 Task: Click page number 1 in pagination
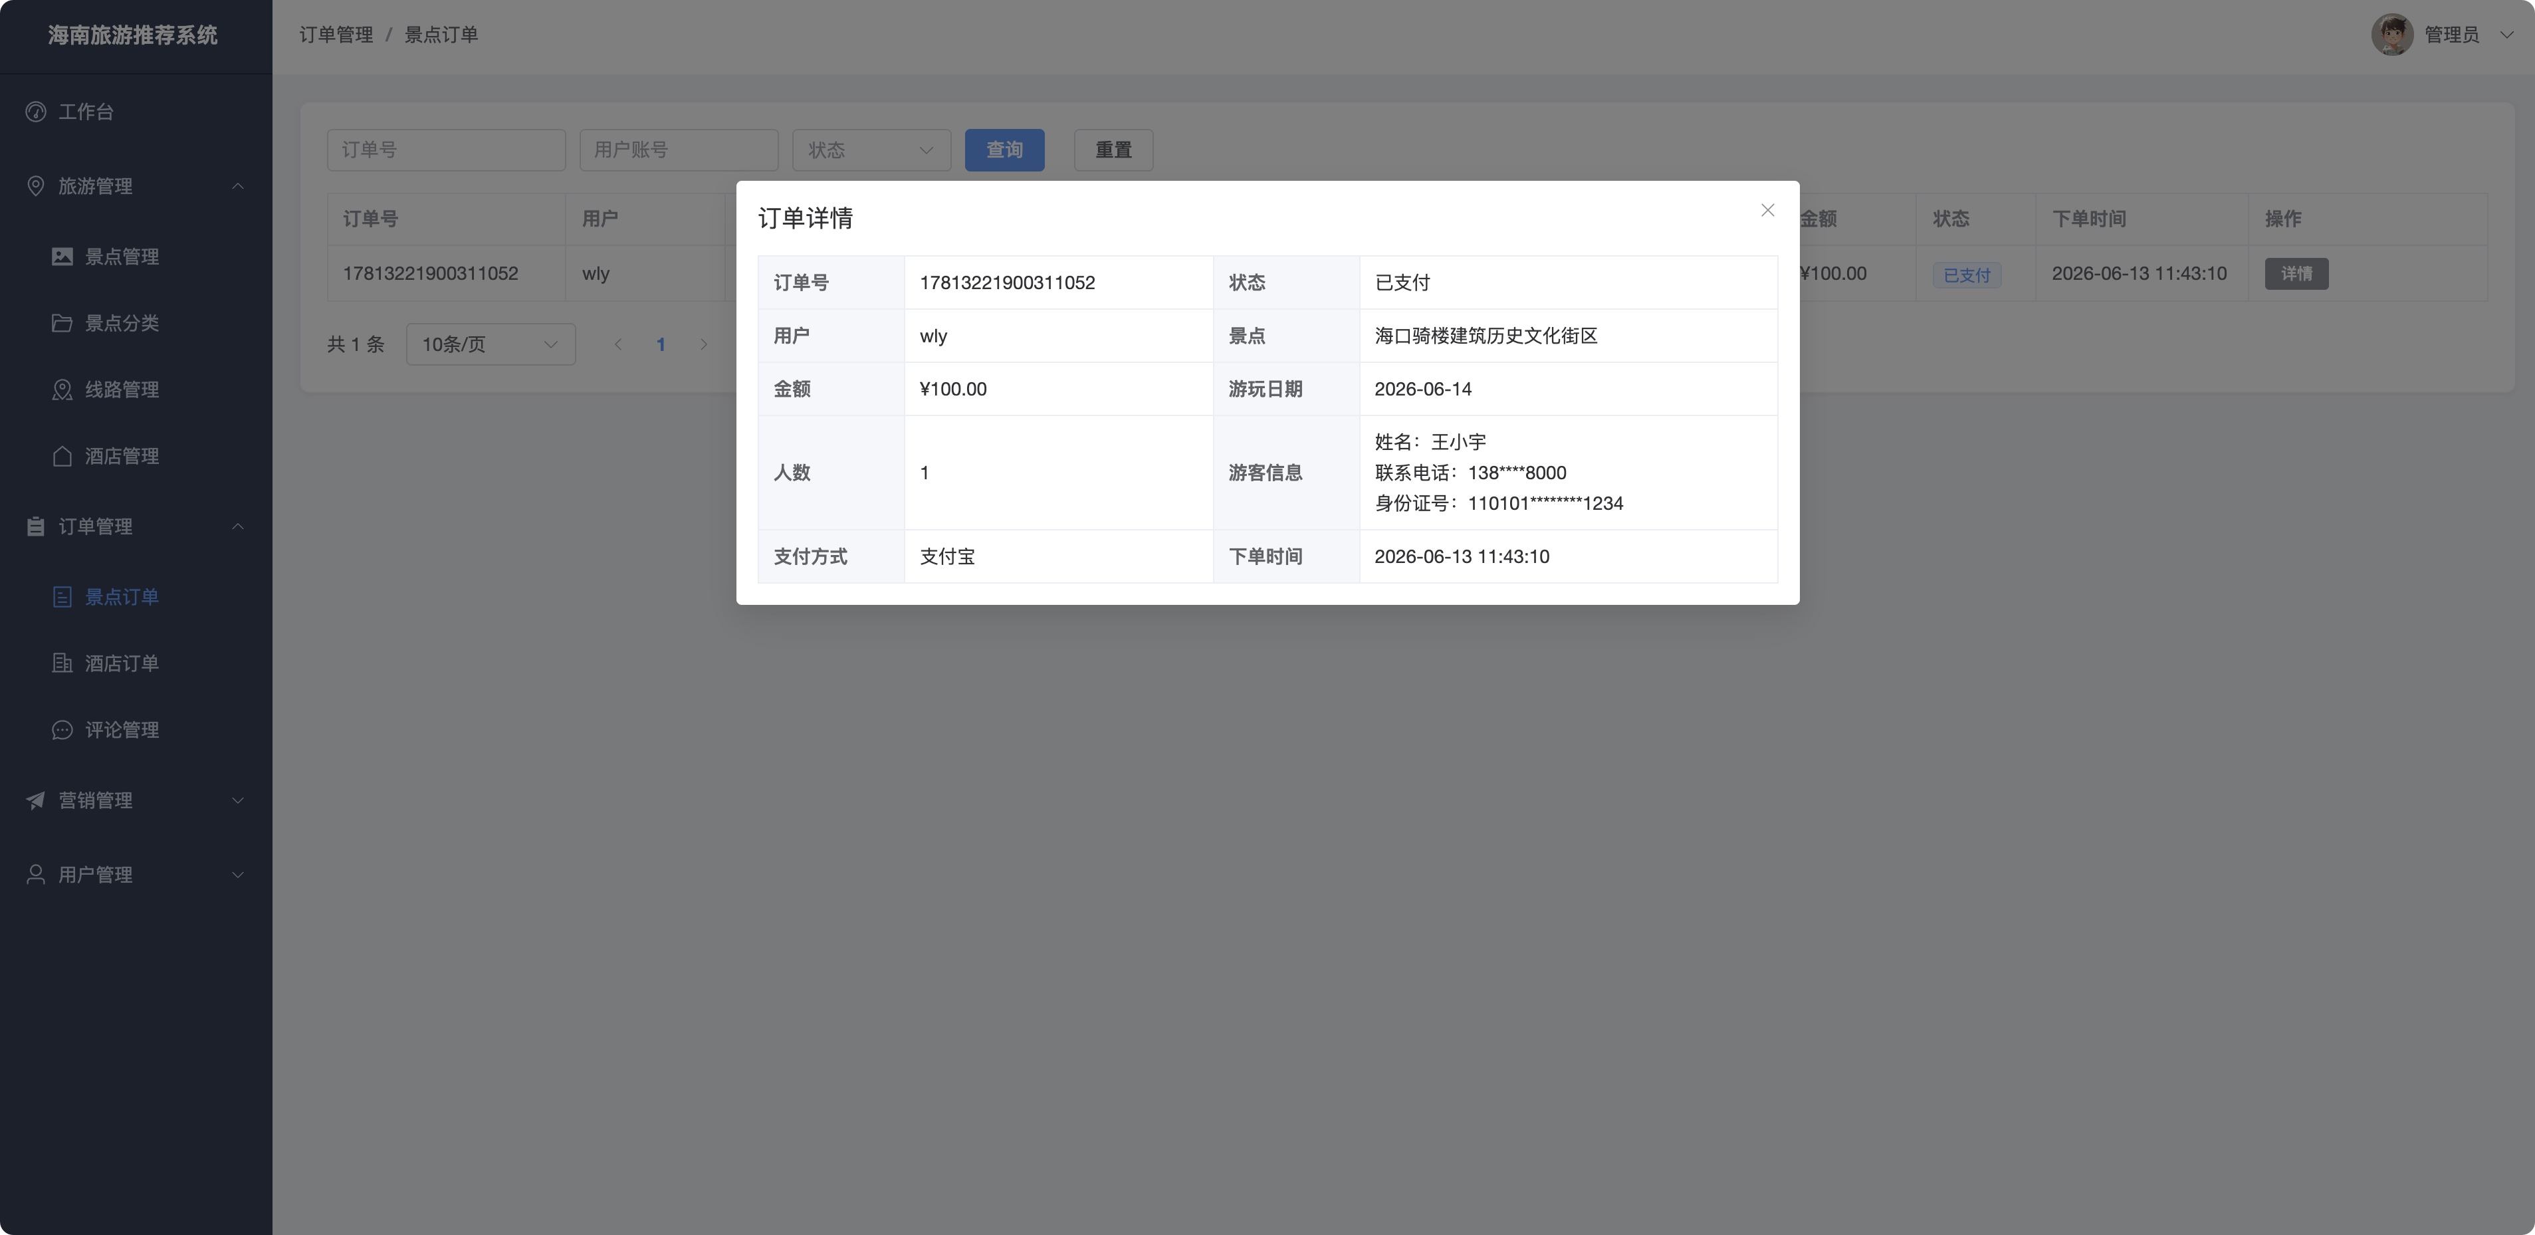coord(660,344)
